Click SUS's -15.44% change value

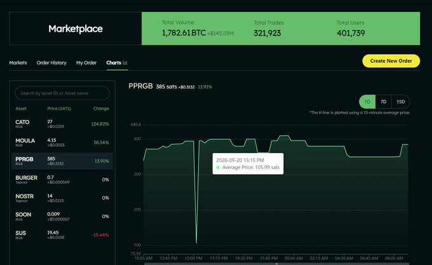tap(100, 235)
